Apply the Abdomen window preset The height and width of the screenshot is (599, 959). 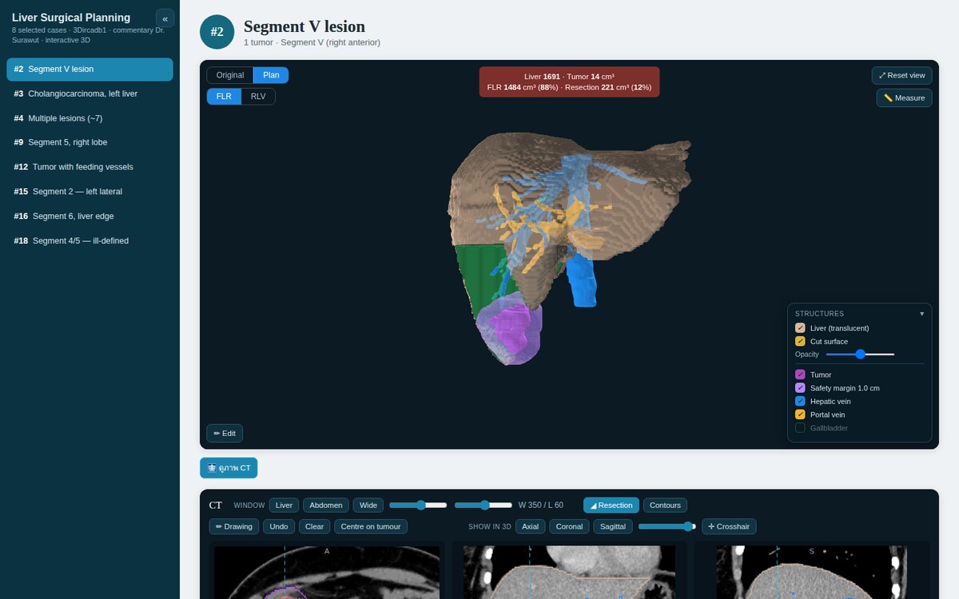click(326, 505)
